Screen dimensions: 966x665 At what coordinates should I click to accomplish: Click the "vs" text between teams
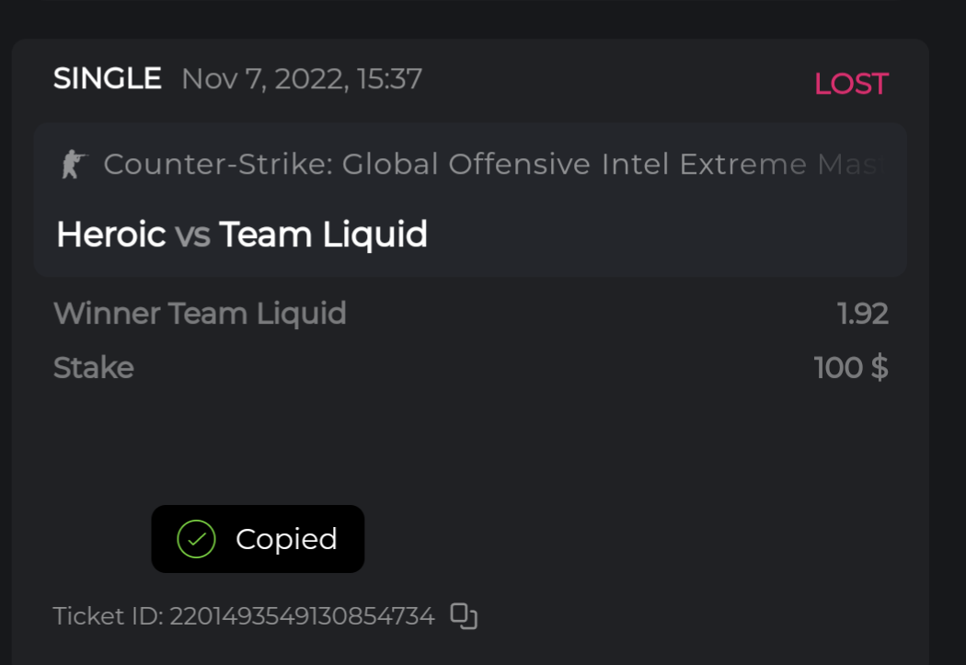(x=192, y=235)
